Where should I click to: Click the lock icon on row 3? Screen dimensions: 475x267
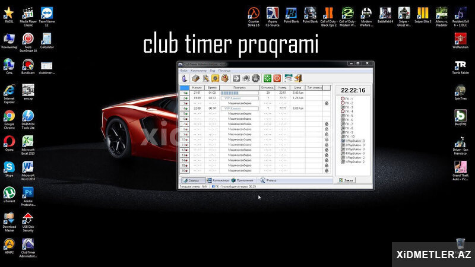tap(327, 103)
